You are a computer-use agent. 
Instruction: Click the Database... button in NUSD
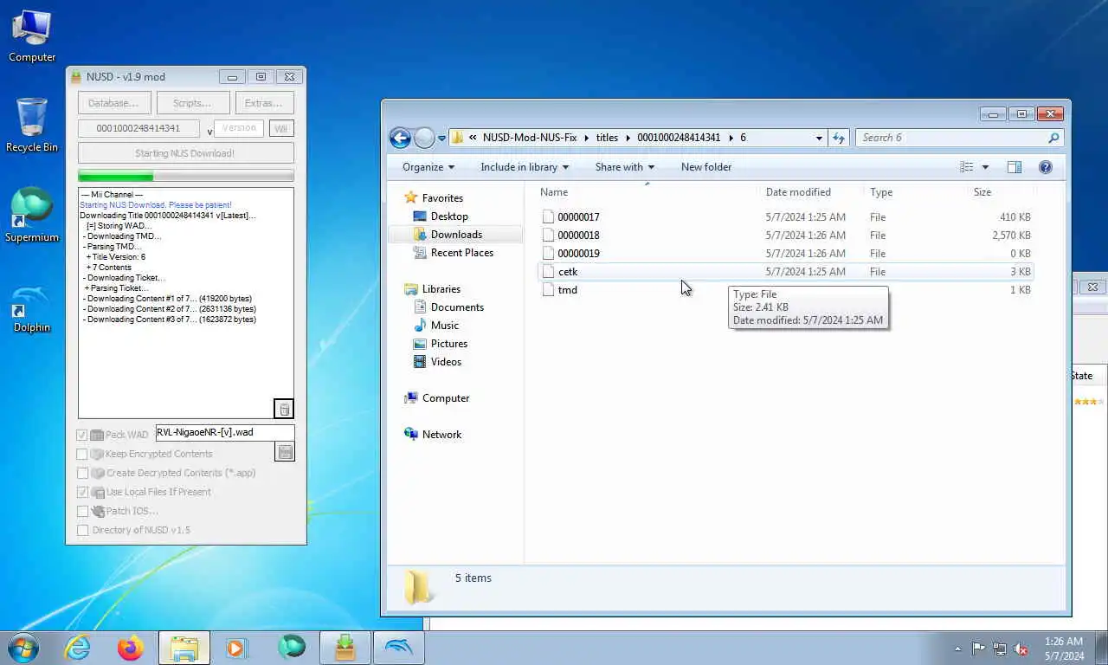pos(114,103)
